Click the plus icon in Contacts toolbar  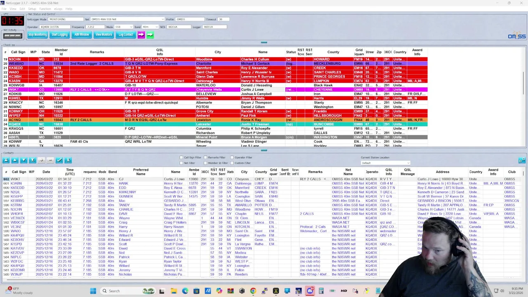[41, 160]
